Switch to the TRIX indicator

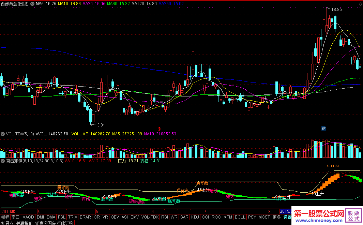coord(73,217)
